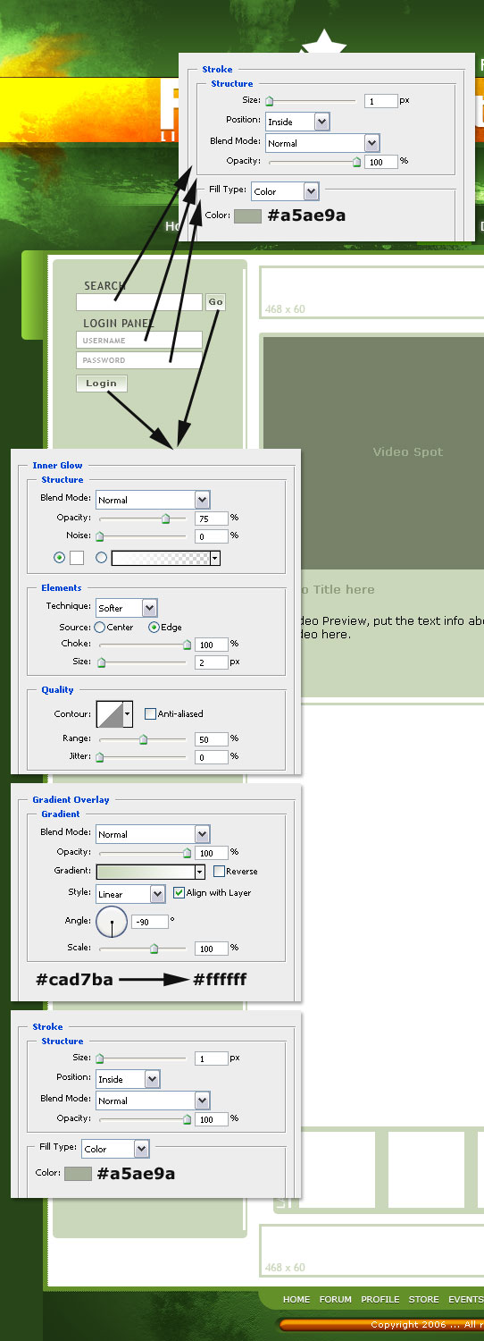Select Edge source radio button

[154, 628]
